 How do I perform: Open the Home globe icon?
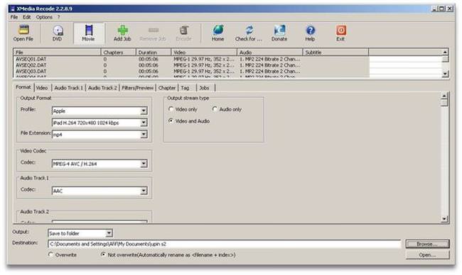pyautogui.click(x=218, y=30)
